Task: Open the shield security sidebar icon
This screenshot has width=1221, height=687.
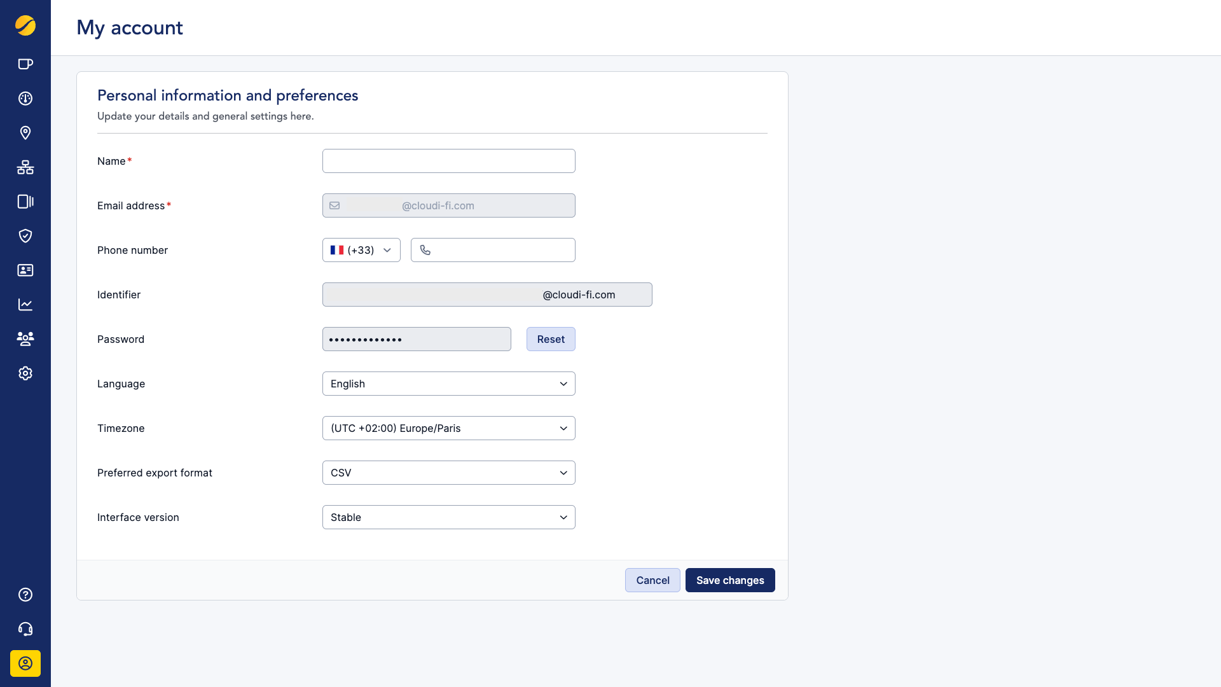Action: click(x=25, y=236)
